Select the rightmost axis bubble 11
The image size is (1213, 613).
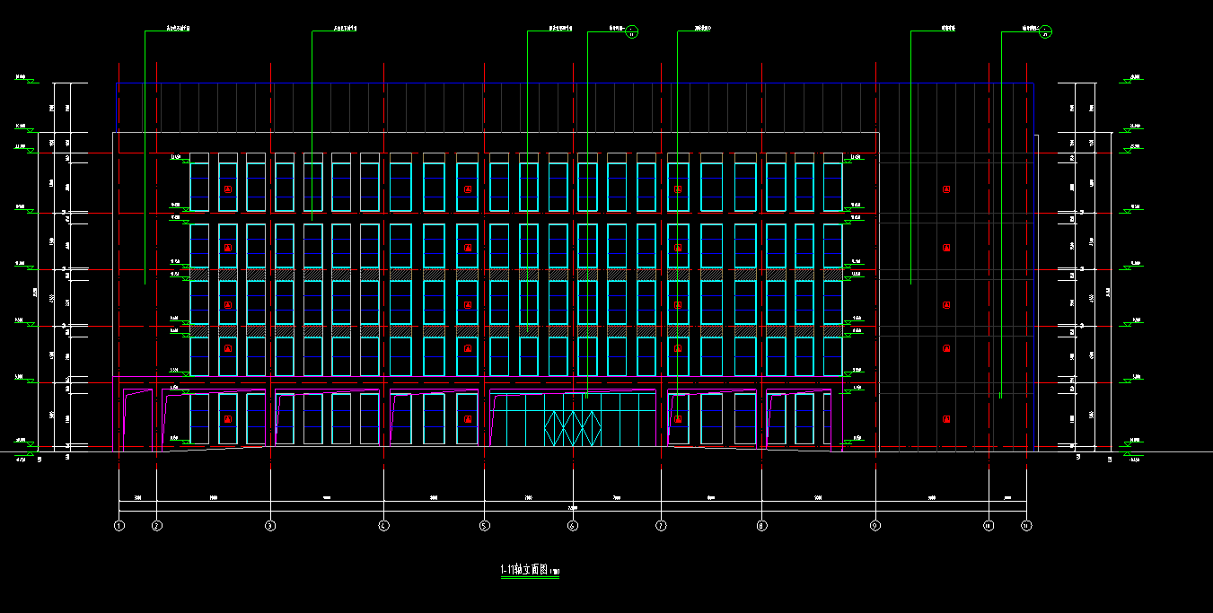click(1026, 526)
